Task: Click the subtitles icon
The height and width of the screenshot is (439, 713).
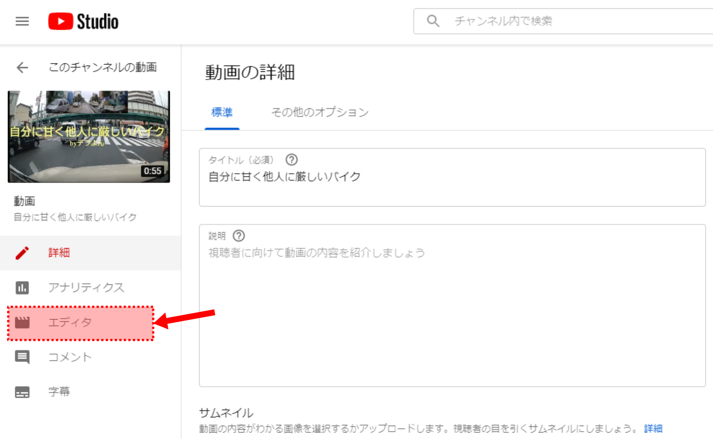Action: point(22,392)
